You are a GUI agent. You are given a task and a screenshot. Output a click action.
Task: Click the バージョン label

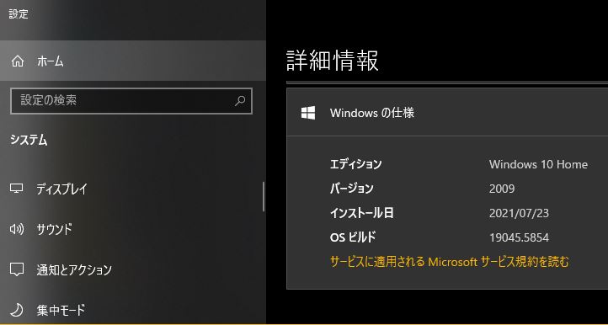pos(352,189)
